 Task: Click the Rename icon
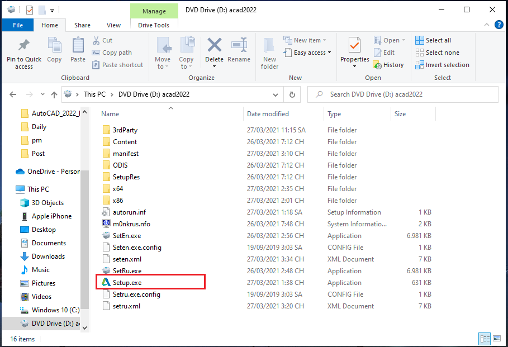pyautogui.click(x=239, y=45)
